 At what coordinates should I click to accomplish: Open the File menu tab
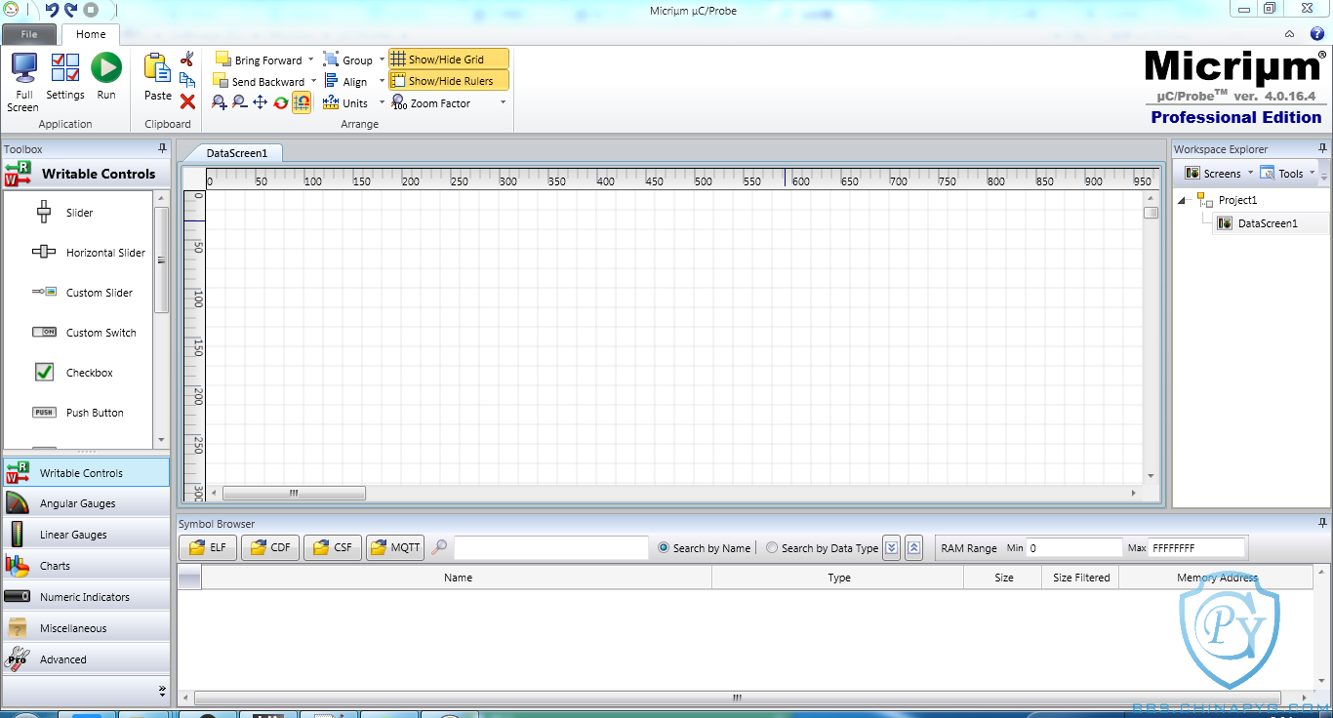point(28,34)
